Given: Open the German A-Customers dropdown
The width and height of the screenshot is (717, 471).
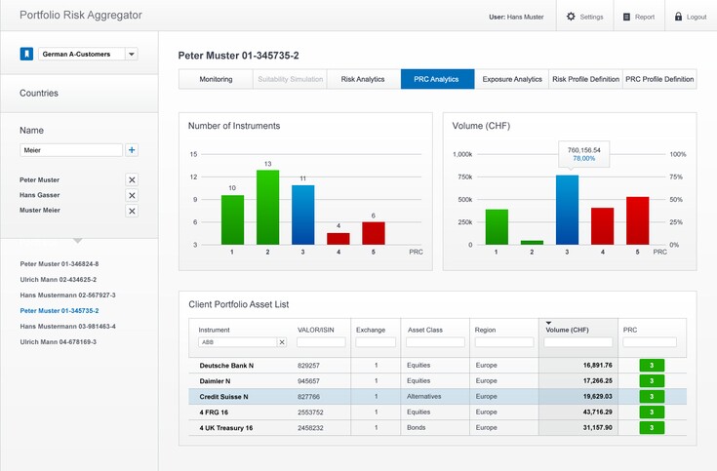Looking at the screenshot, I should [x=132, y=55].
